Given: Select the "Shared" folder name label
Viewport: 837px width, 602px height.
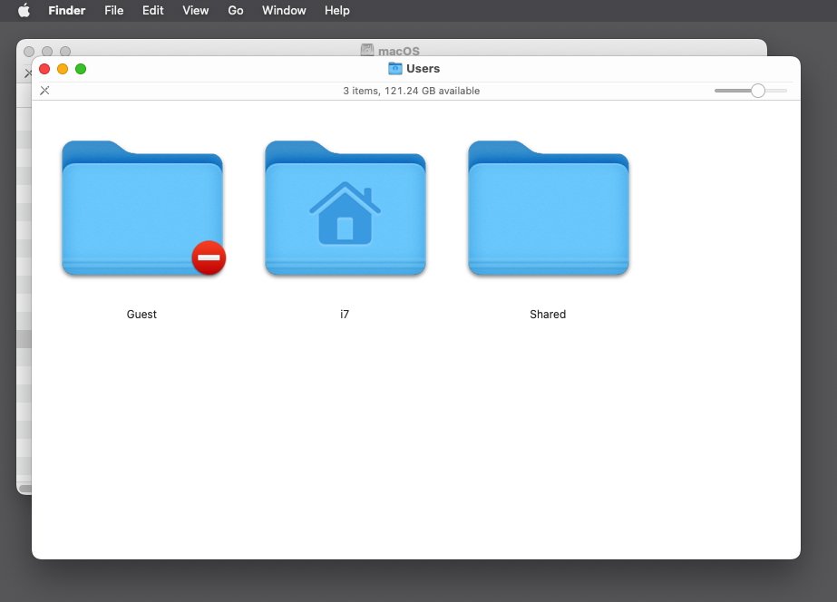Looking at the screenshot, I should (548, 315).
